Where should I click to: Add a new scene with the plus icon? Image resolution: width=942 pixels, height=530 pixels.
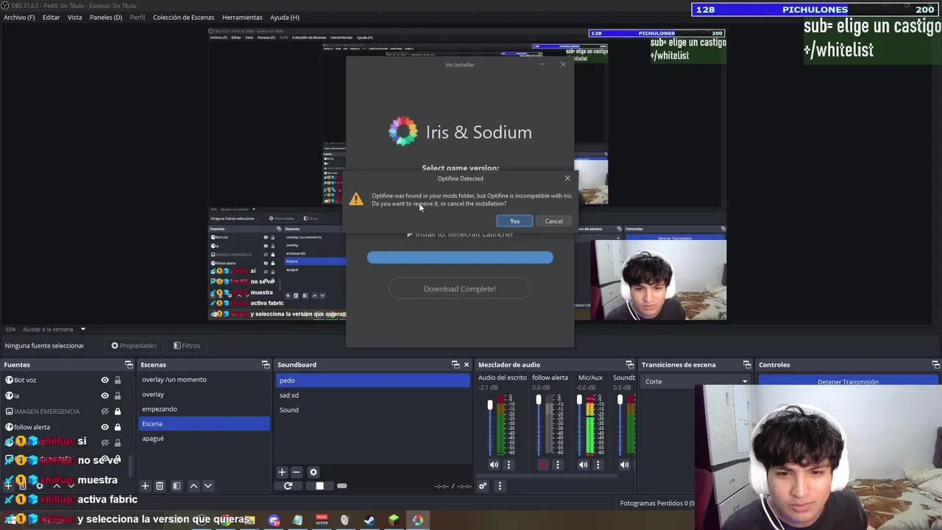pos(145,486)
